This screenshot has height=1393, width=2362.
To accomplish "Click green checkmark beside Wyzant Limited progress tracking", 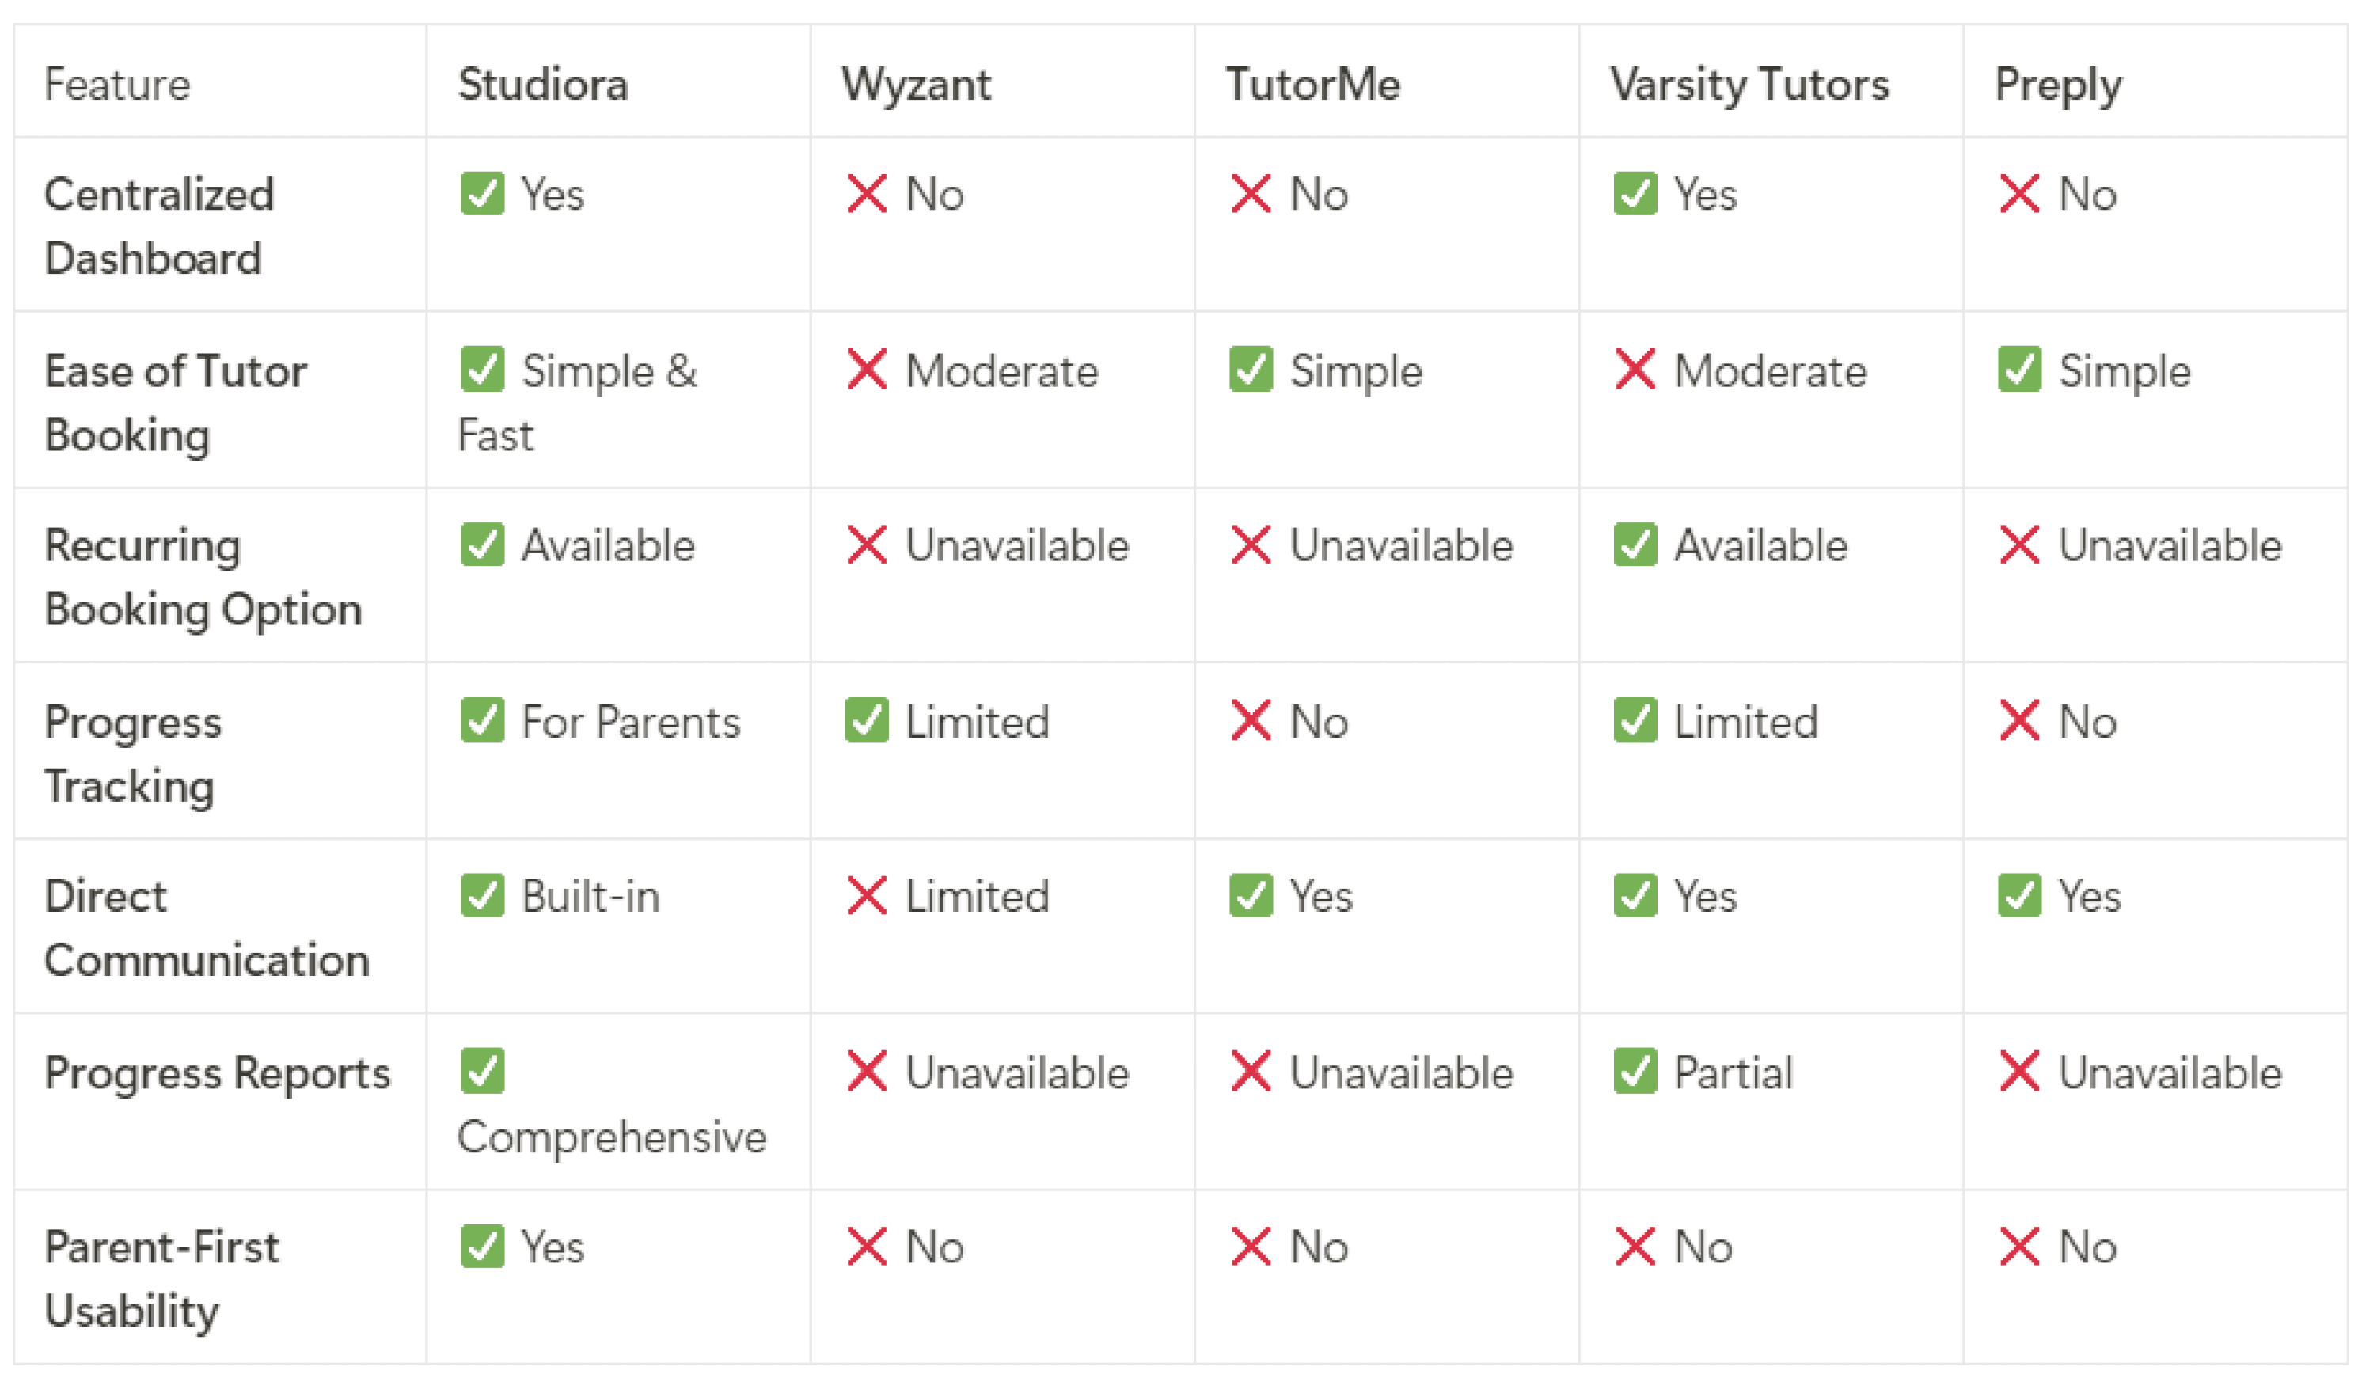I will tap(867, 720).
